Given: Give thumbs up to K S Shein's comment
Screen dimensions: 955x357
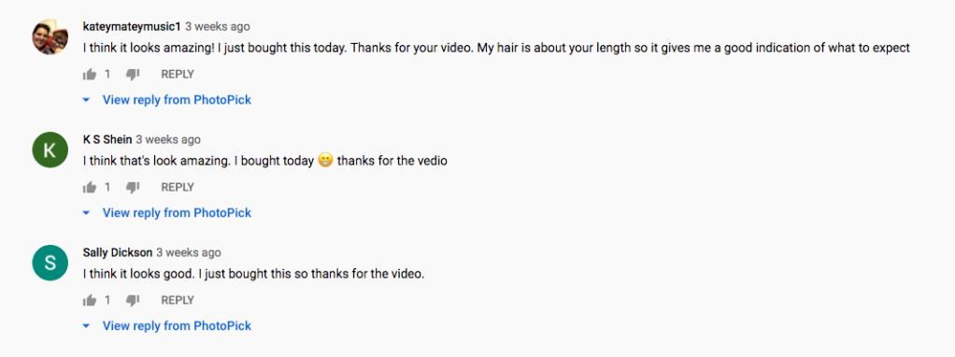Looking at the screenshot, I should point(90,187).
